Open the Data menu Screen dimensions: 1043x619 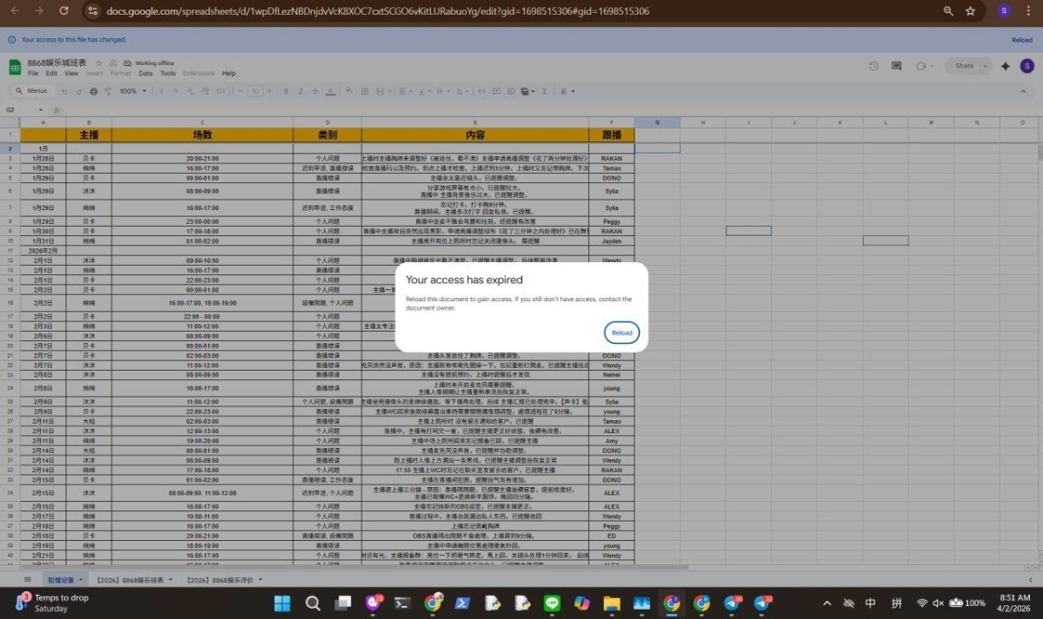pos(145,74)
